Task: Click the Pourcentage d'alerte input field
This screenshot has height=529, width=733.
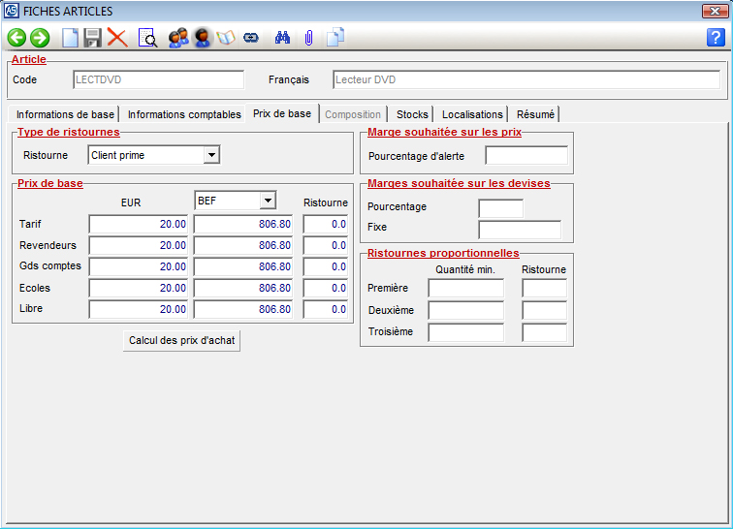Action: click(x=526, y=155)
